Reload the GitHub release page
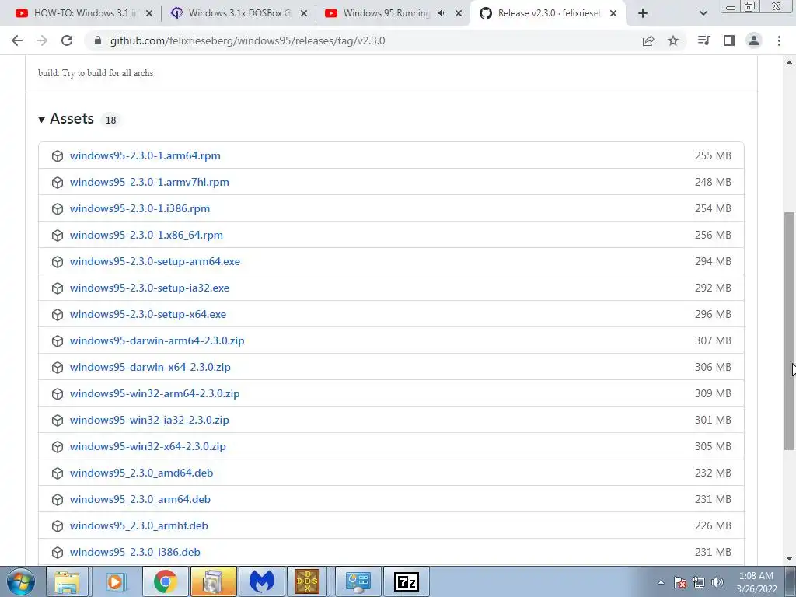This screenshot has width=796, height=597. click(67, 40)
